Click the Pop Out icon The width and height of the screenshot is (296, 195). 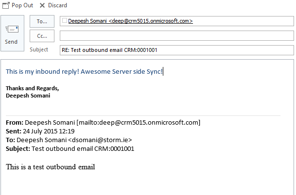pyautogui.click(x=6, y=5)
